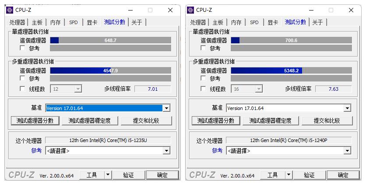
Task: Click single-thread score bar showing 700.6
Action: (x=291, y=40)
